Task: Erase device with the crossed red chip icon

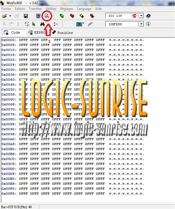Action: click(92, 16)
